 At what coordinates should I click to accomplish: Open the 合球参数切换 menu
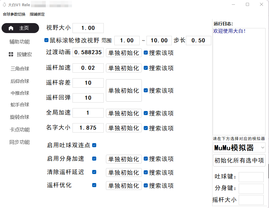[x=14, y=14]
